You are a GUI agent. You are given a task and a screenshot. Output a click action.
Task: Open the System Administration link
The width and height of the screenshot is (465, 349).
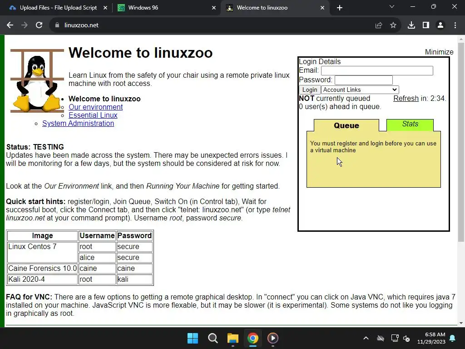coord(78,124)
